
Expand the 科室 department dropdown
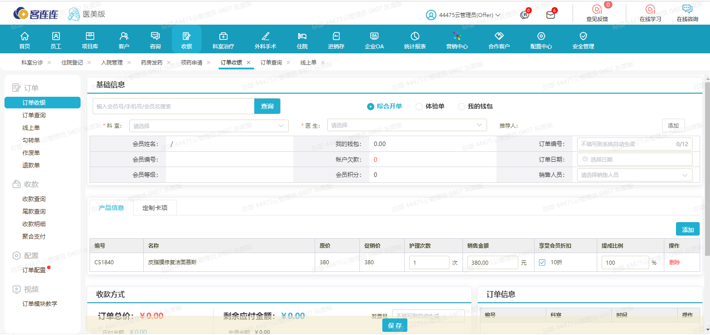(x=209, y=126)
